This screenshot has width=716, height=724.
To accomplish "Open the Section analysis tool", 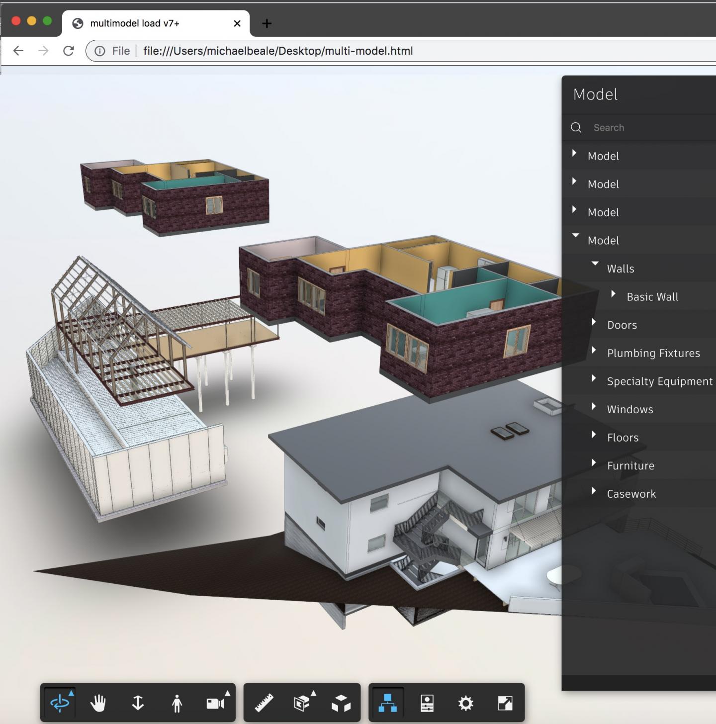I will tap(302, 703).
